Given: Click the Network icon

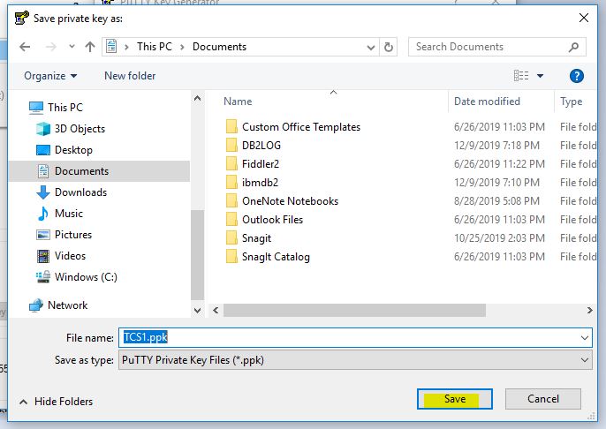Looking at the screenshot, I should click(36, 305).
